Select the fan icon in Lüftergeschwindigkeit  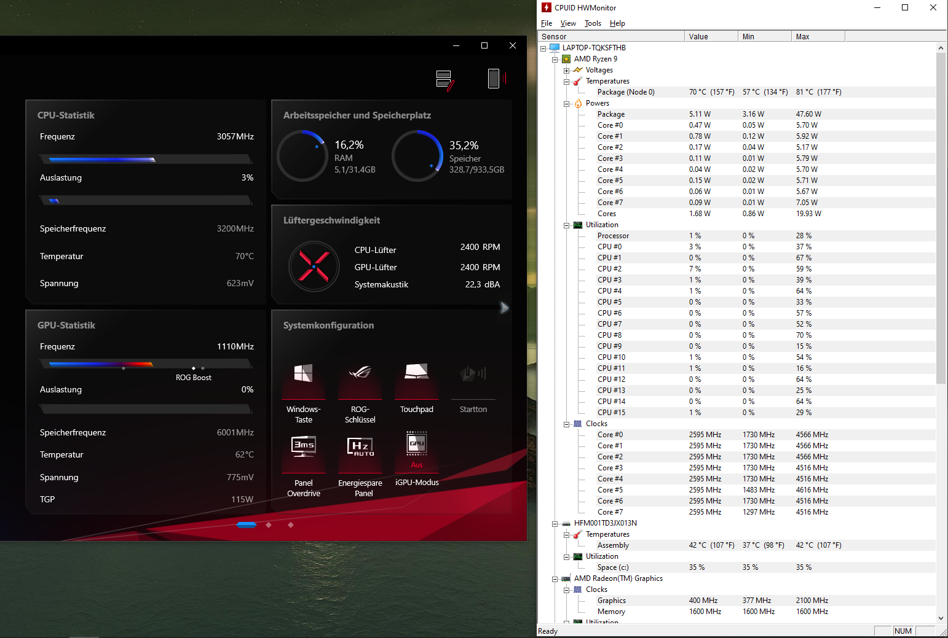pos(314,266)
